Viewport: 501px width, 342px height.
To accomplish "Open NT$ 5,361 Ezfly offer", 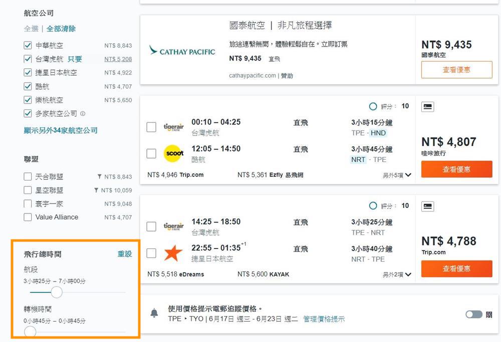I will [271, 175].
